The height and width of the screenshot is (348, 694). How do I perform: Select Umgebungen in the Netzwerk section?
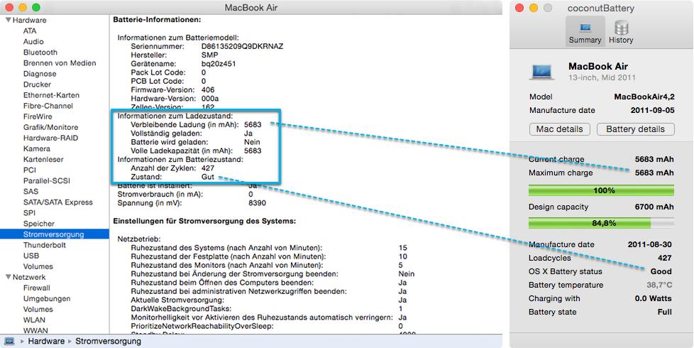[47, 298]
